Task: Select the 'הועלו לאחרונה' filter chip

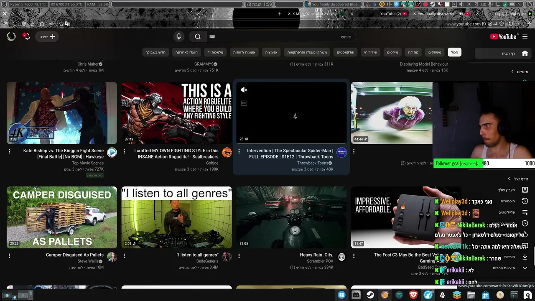Action: [186, 52]
